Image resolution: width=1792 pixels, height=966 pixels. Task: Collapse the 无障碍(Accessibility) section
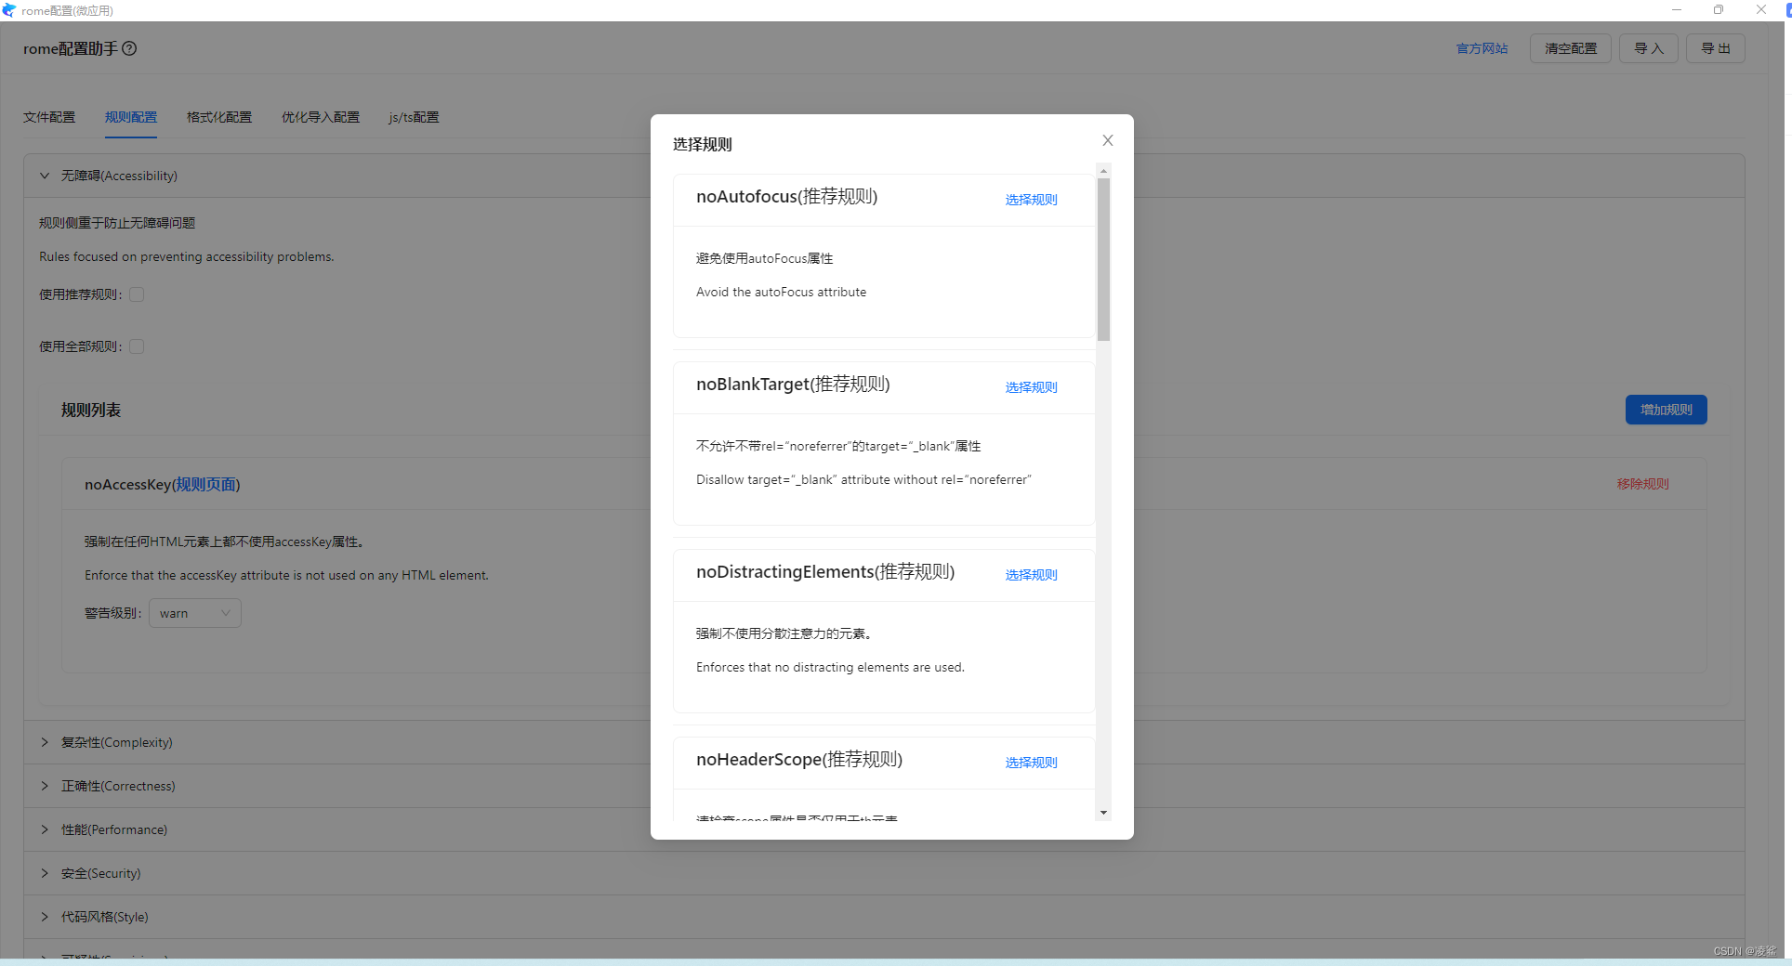click(x=44, y=176)
